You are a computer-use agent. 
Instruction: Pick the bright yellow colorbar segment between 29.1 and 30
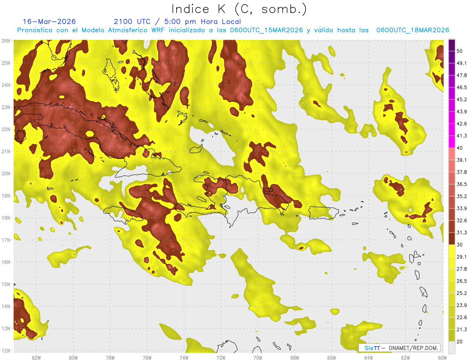click(x=452, y=251)
